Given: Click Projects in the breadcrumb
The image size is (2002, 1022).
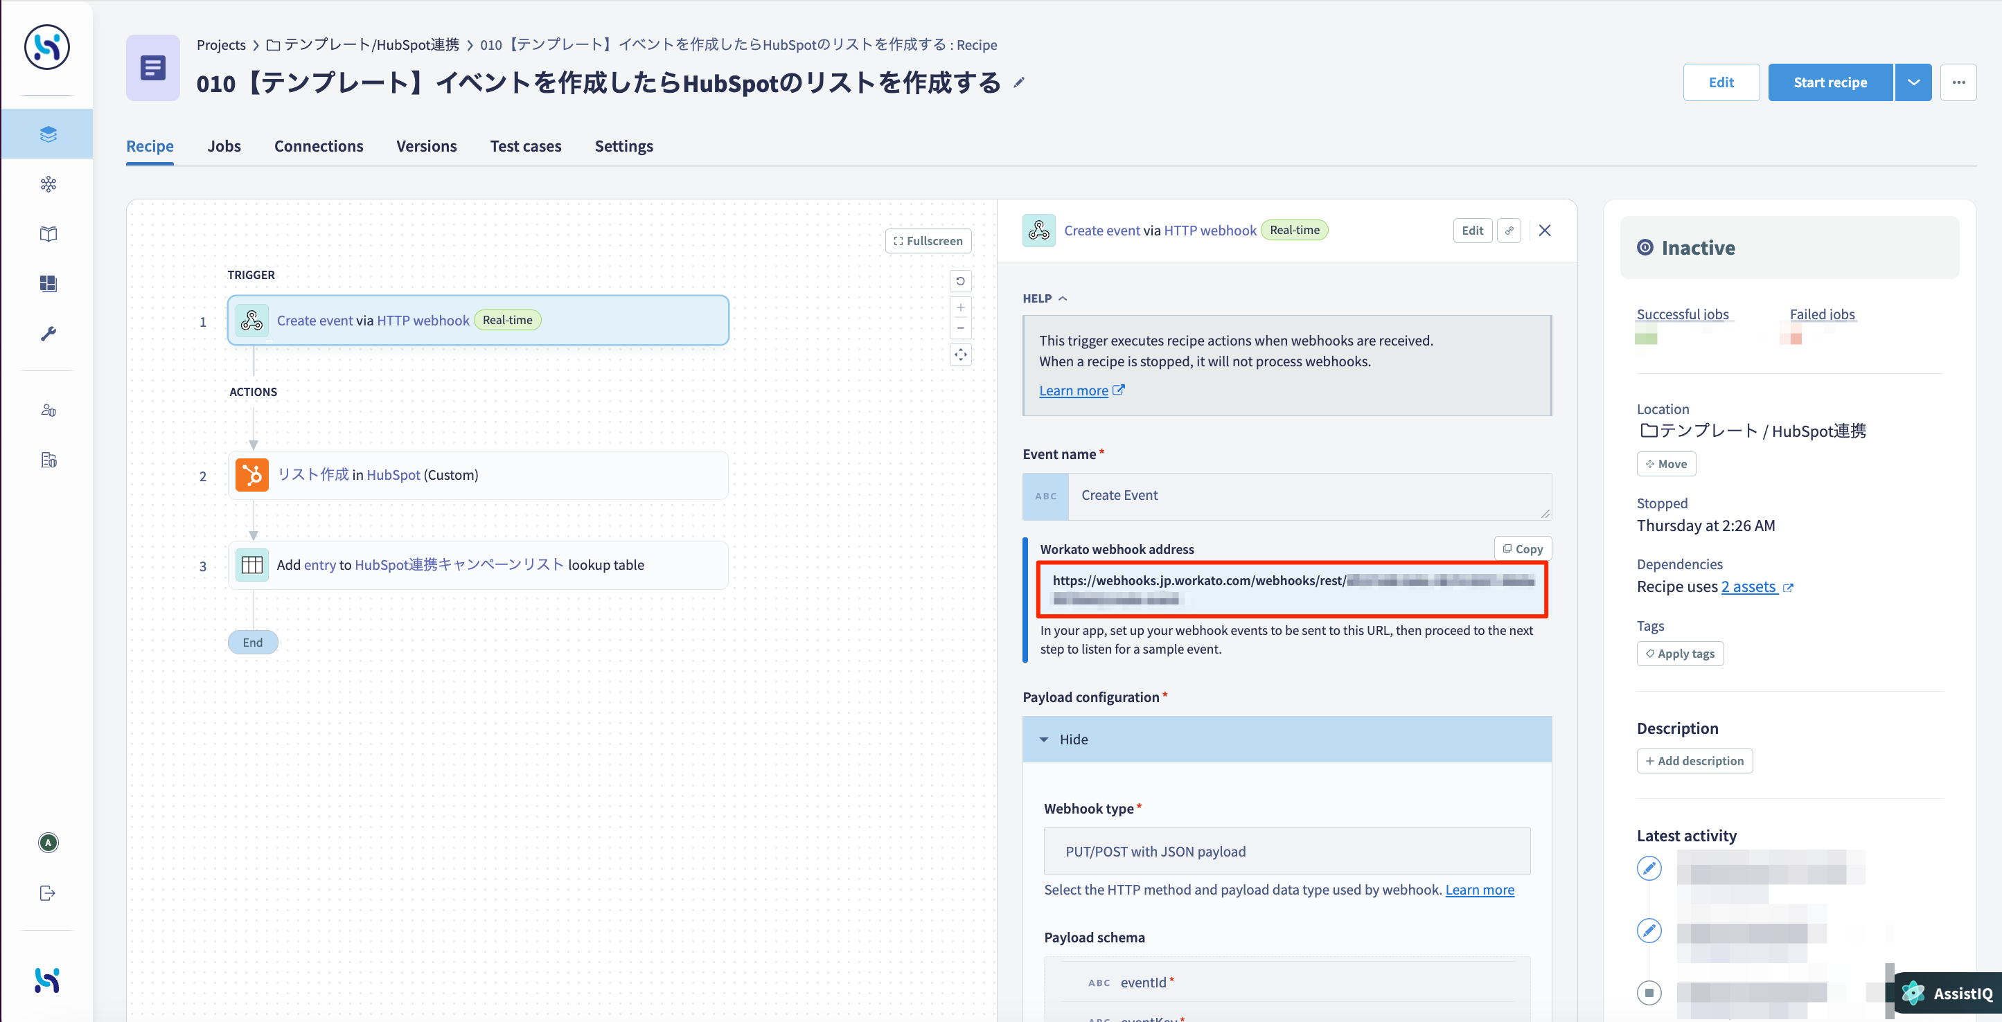Looking at the screenshot, I should coord(221,44).
